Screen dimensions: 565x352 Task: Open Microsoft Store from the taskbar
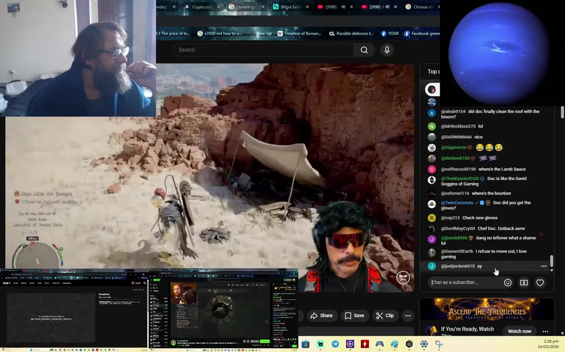tap(306, 344)
